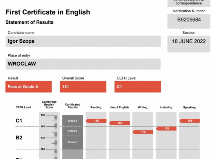Click the 'Grade A' band in Certificated Results
This screenshot has width=212, height=159.
pos(73,121)
